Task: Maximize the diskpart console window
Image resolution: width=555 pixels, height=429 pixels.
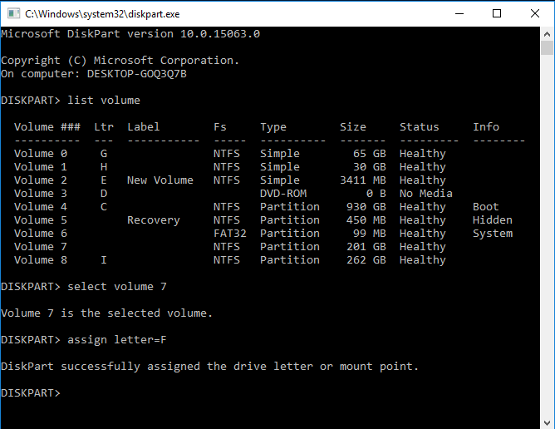Action: (x=497, y=13)
